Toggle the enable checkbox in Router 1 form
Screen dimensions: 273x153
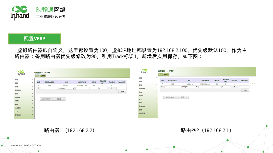[x=39, y=88]
